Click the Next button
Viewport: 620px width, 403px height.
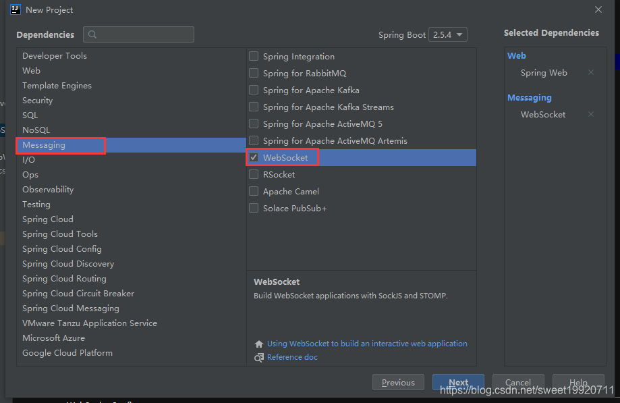click(458, 383)
